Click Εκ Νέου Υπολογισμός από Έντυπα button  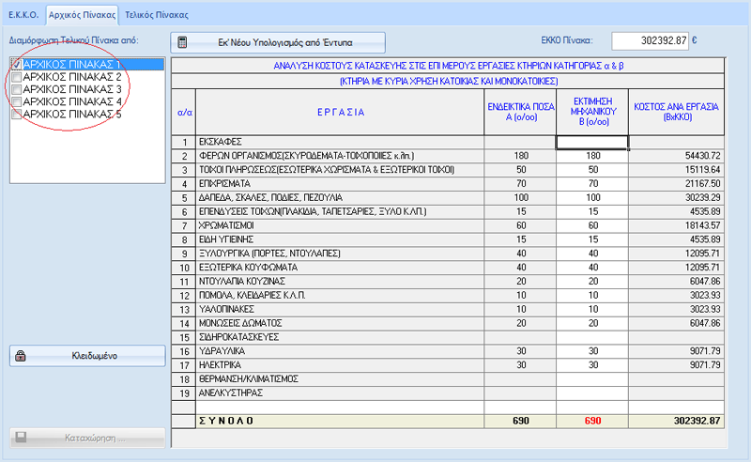tap(278, 42)
